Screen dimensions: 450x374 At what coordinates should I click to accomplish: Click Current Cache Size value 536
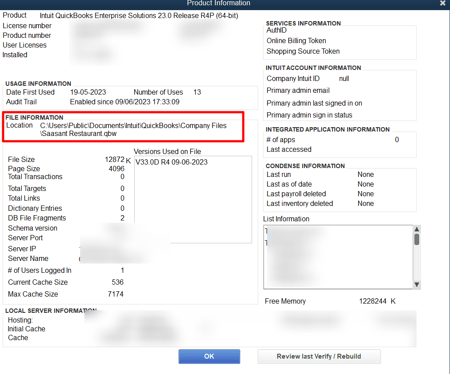(117, 282)
